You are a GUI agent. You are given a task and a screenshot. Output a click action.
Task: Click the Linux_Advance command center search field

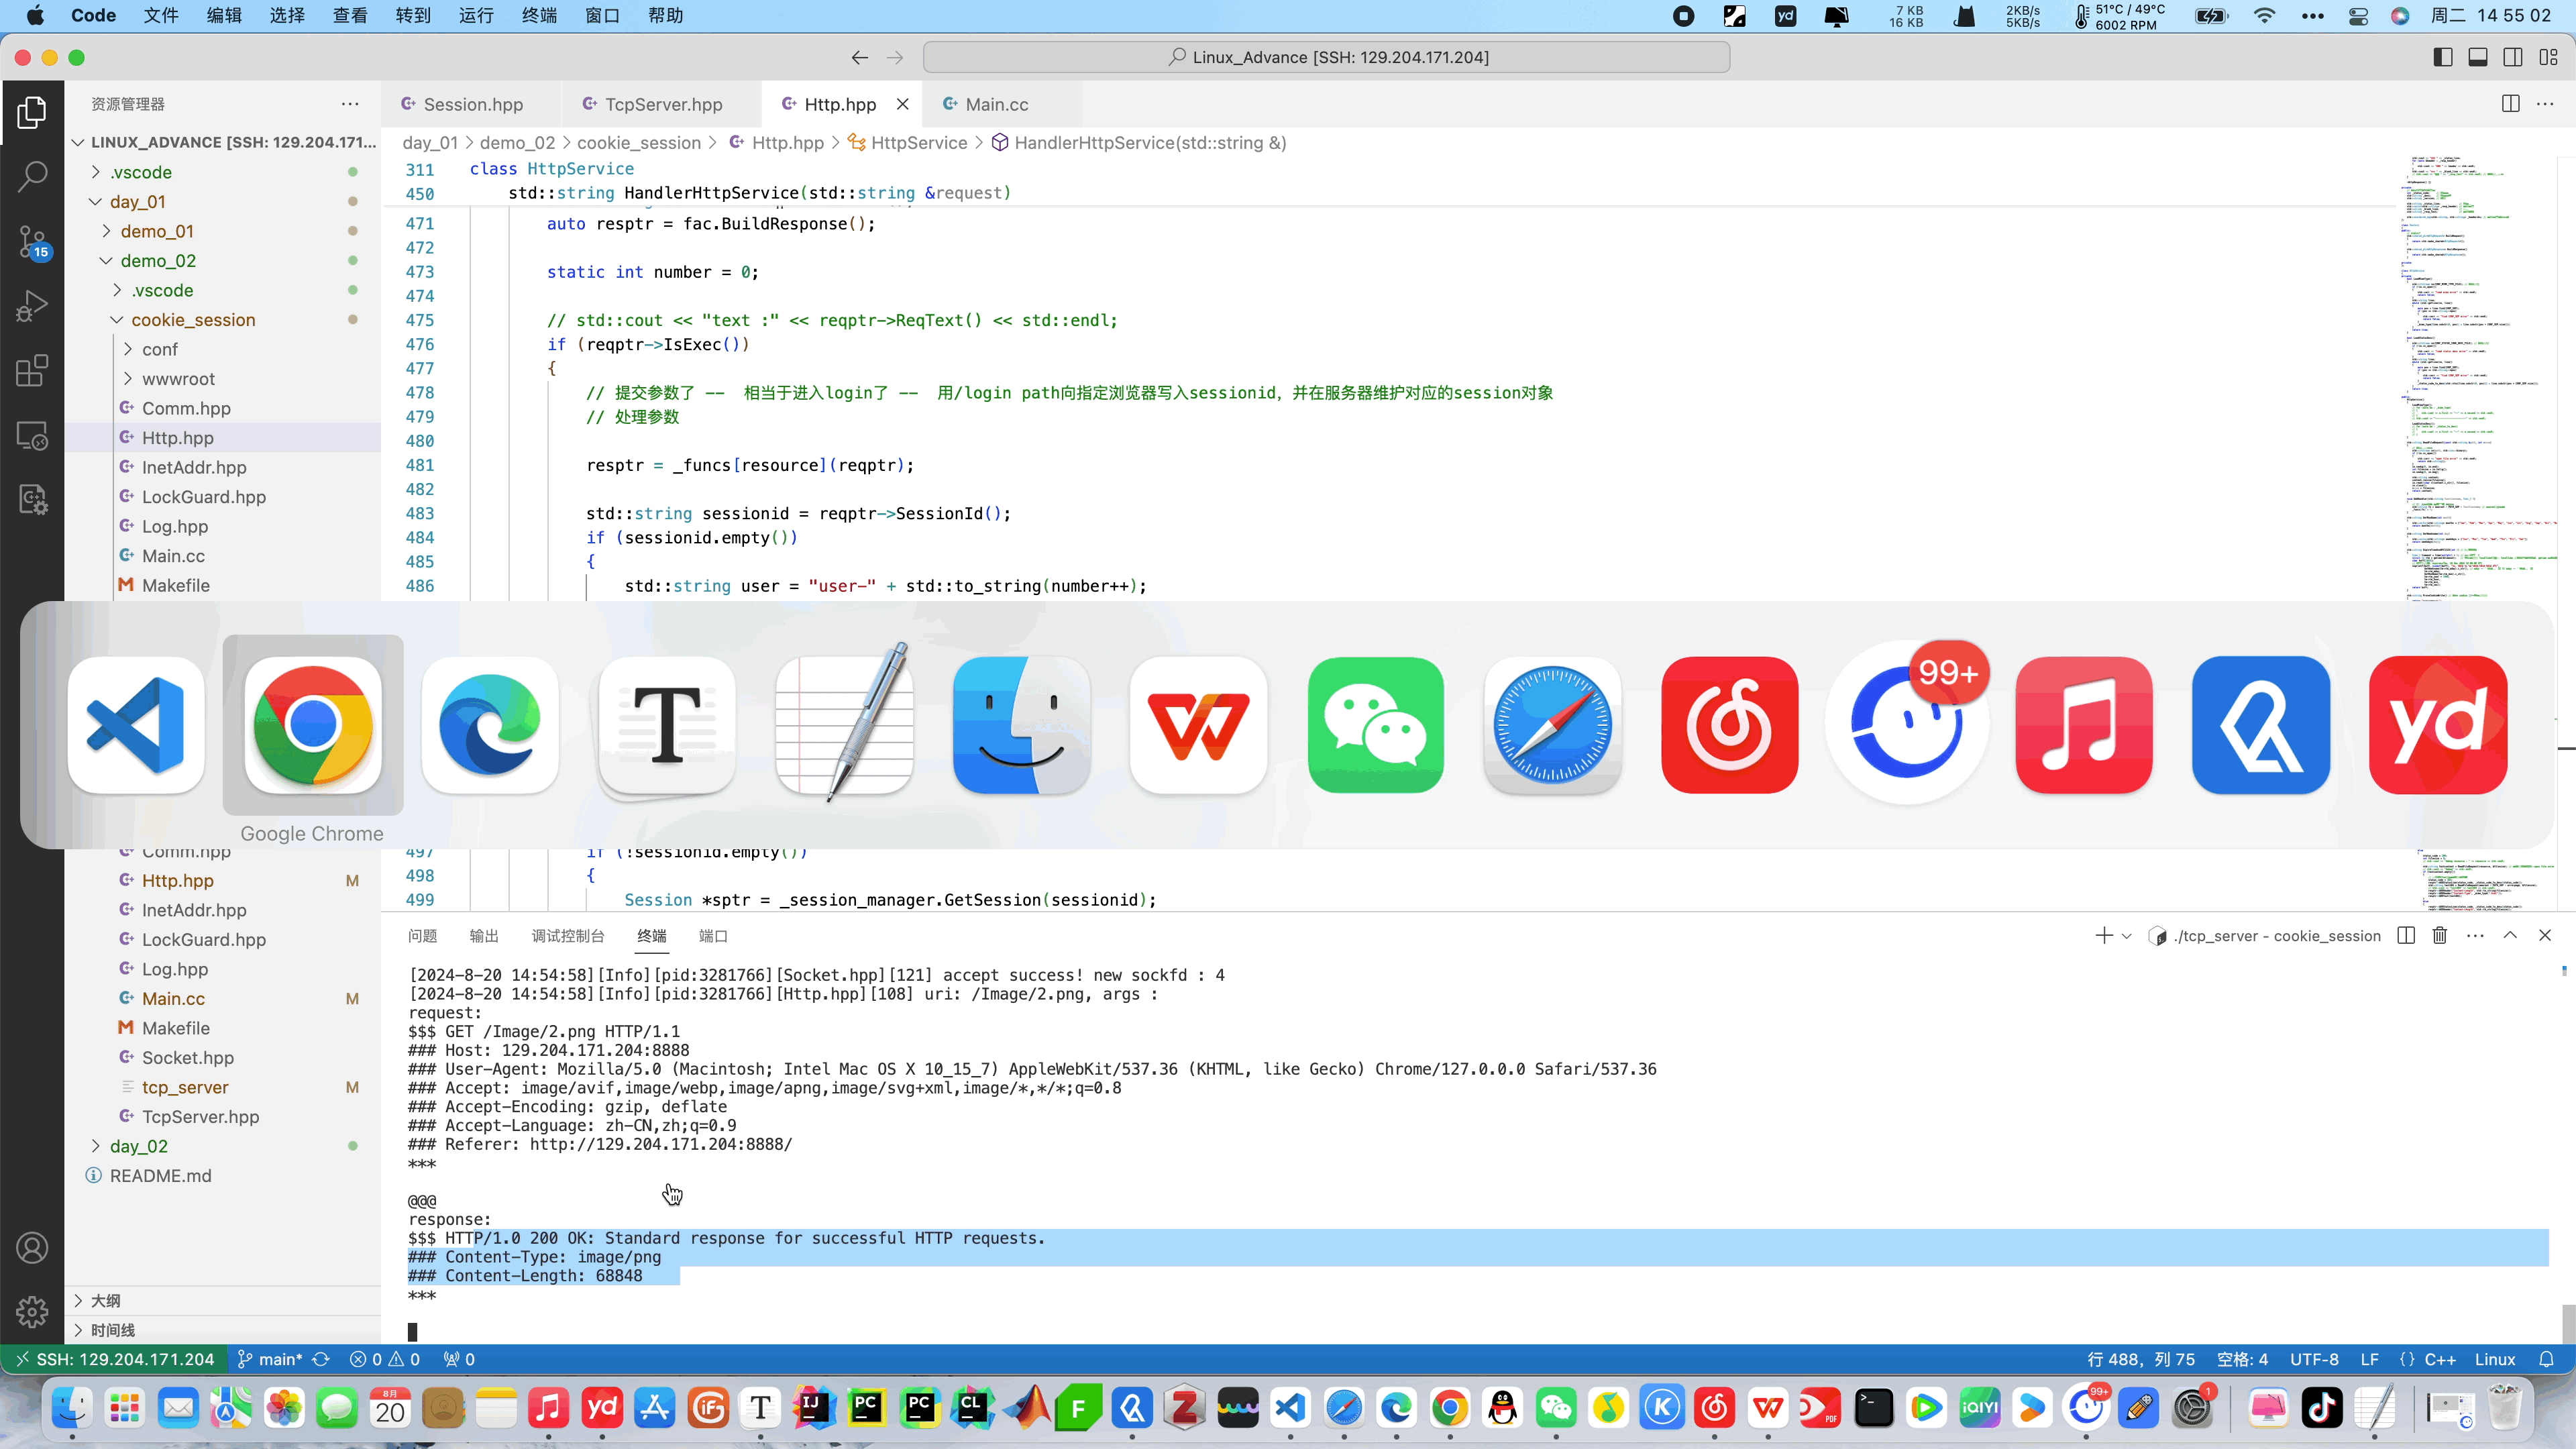[x=1326, y=57]
